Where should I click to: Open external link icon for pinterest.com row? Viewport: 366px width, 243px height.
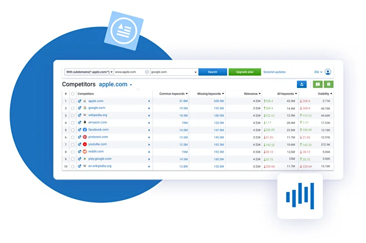pyautogui.click(x=80, y=137)
